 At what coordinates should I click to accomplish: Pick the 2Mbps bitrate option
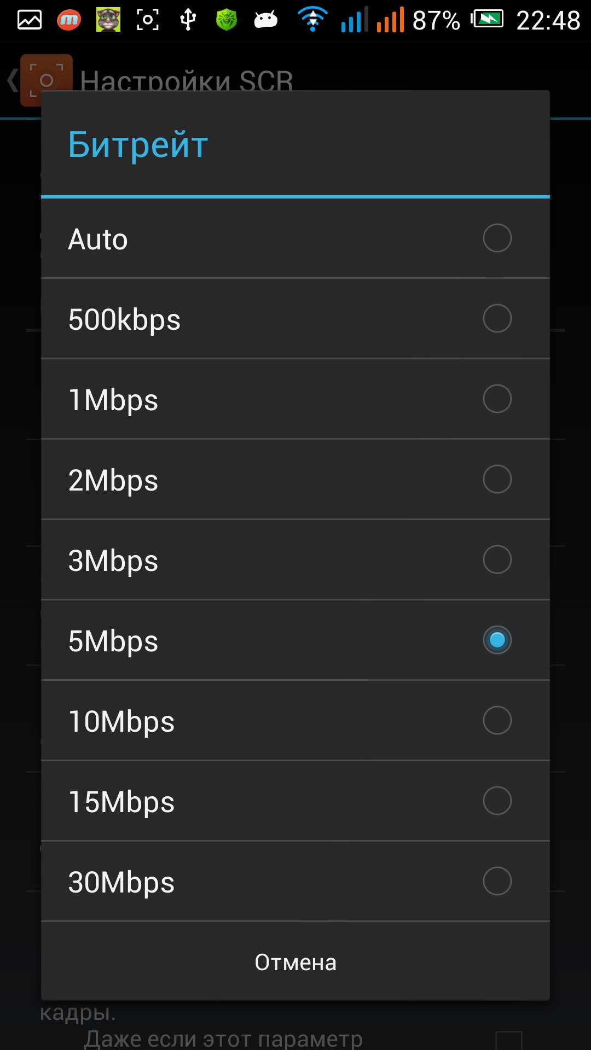[x=296, y=480]
